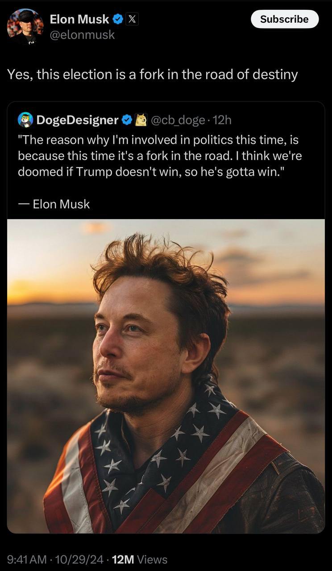Click the Subscribe button

285,19
